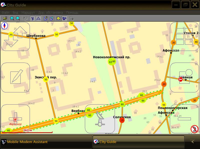Click the compass icon on the map
The image size is (200, 149).
[x=4, y=26]
